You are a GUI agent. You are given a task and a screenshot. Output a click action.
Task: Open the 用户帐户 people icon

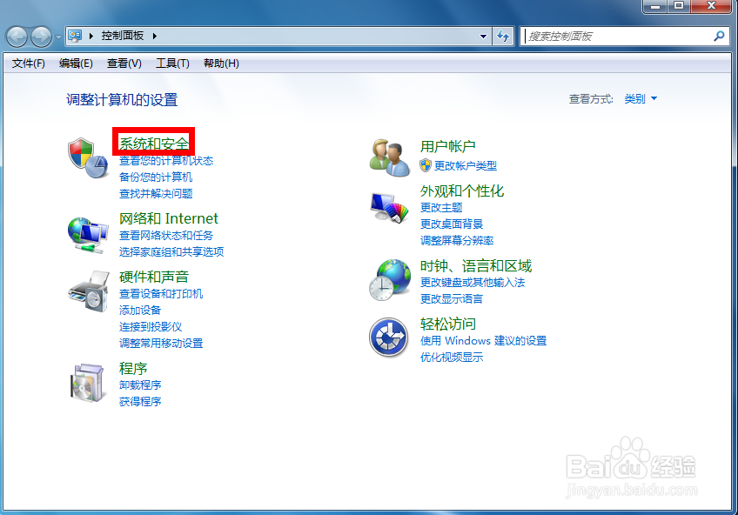tap(389, 157)
